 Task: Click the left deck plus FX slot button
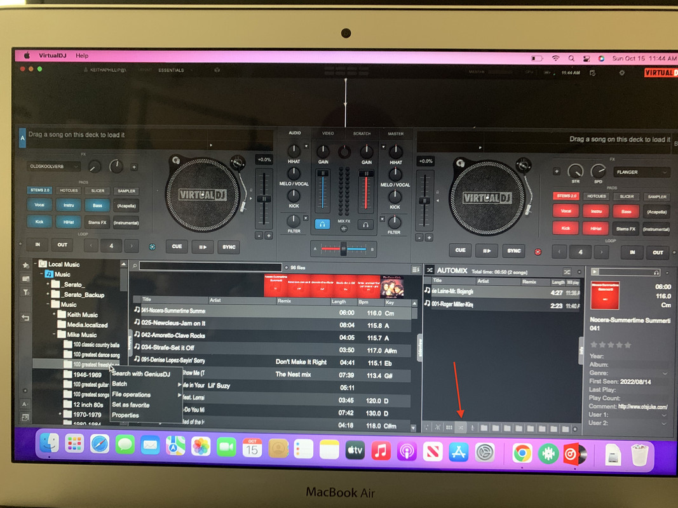[x=134, y=167]
